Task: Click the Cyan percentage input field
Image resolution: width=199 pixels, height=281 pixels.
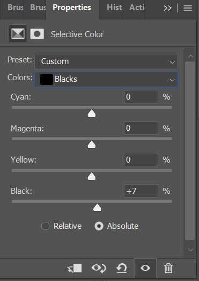Action: [x=141, y=97]
